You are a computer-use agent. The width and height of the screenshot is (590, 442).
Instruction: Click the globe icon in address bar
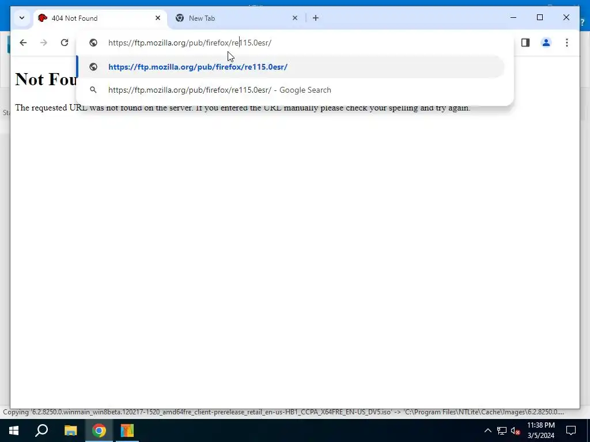93,43
